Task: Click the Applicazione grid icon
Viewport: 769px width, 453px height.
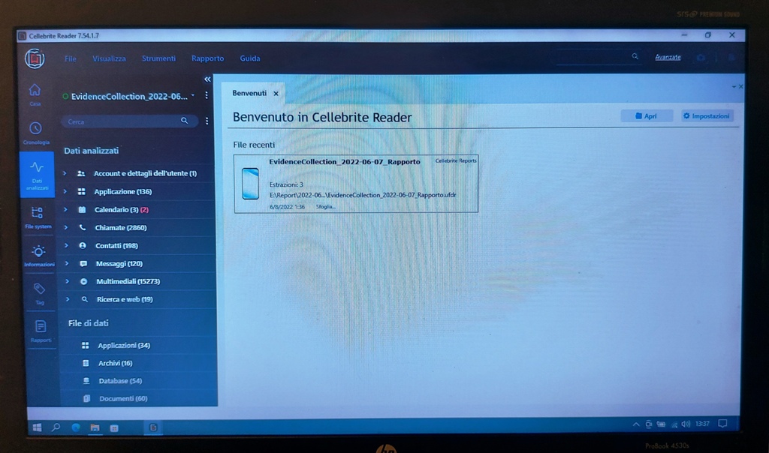Action: tap(81, 191)
